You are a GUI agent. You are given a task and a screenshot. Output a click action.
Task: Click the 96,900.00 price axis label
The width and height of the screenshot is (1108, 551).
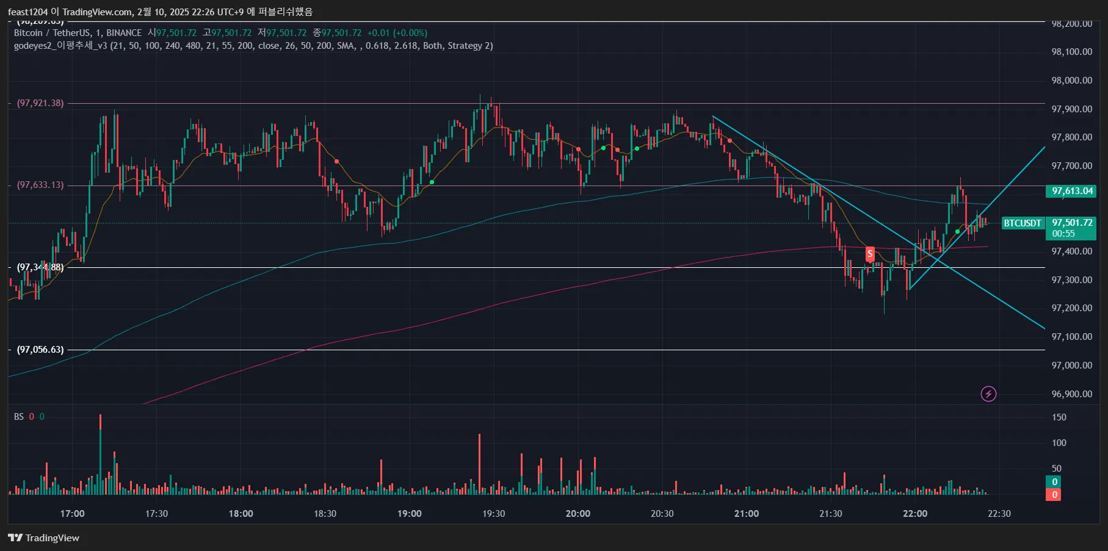(x=1071, y=394)
